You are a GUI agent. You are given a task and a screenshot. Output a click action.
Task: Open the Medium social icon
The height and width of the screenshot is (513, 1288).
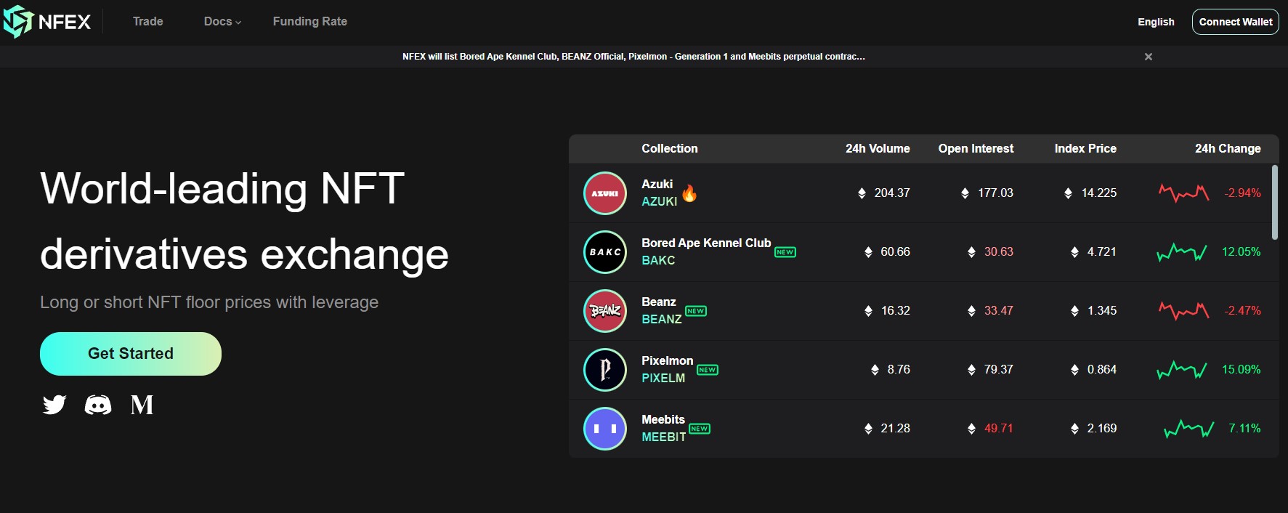click(142, 405)
